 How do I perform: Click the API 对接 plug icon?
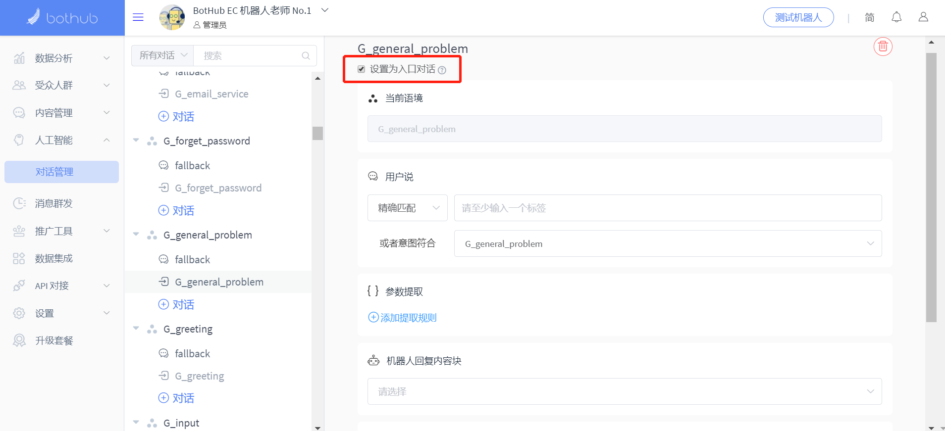19,286
